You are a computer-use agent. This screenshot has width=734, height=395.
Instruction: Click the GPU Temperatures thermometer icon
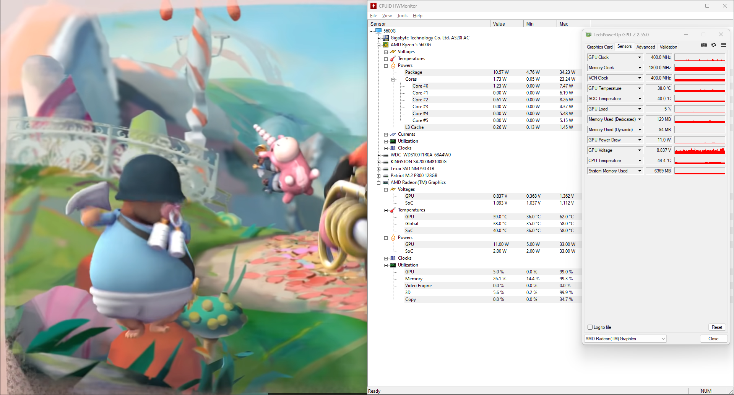pyautogui.click(x=393, y=210)
